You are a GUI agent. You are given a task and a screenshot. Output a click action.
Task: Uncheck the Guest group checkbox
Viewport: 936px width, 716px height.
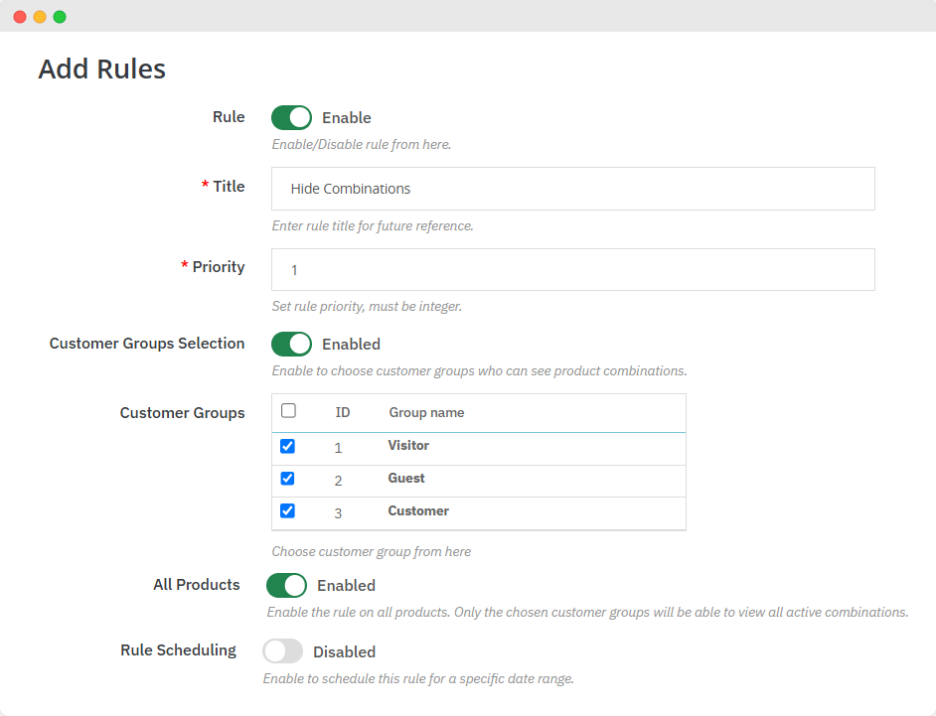point(288,479)
